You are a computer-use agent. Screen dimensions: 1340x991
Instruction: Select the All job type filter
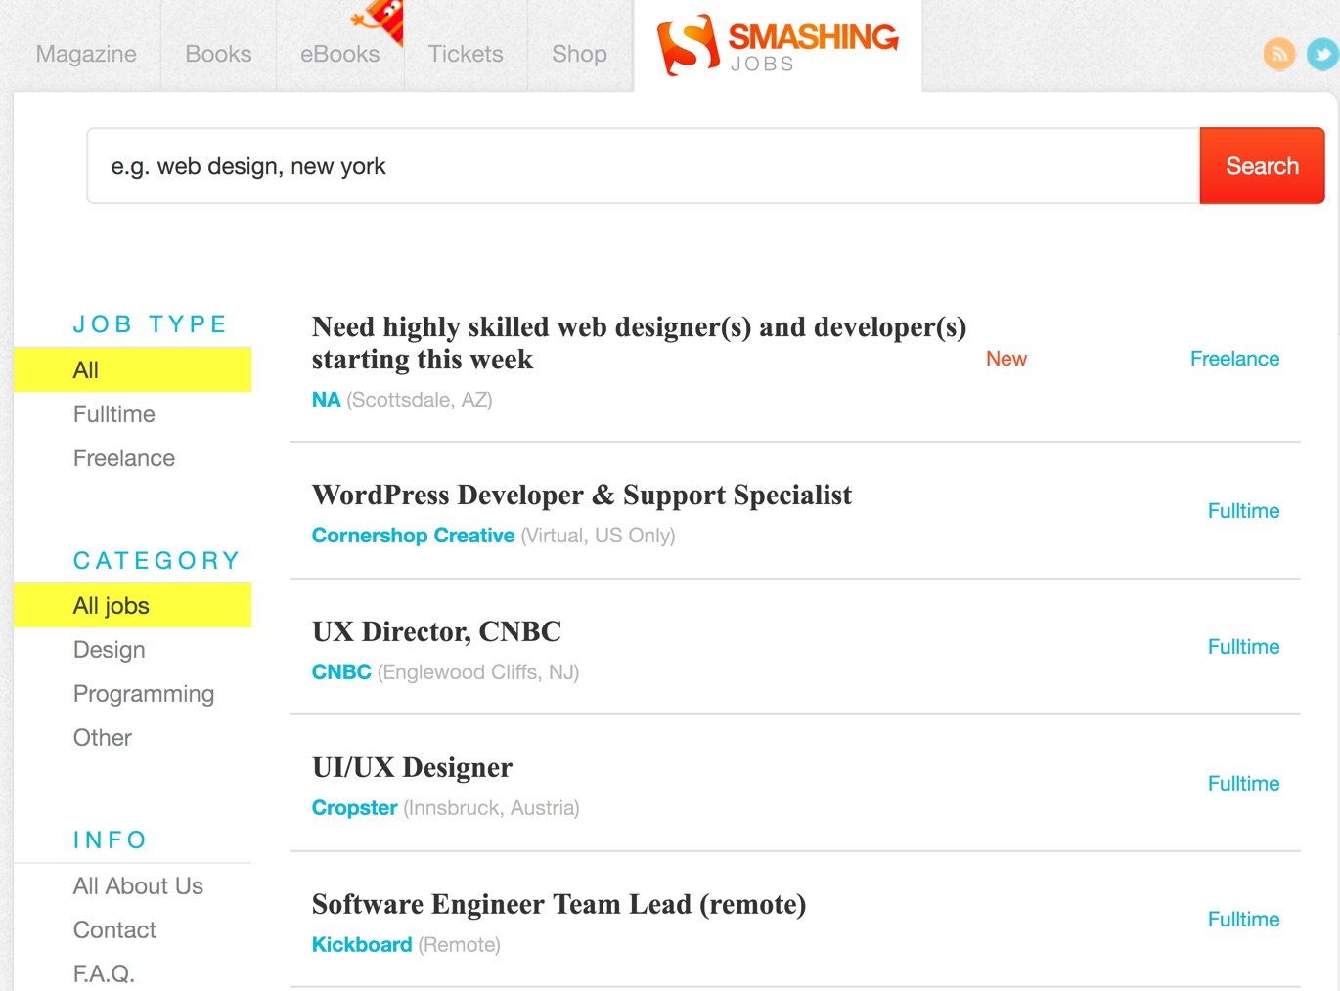coord(133,369)
